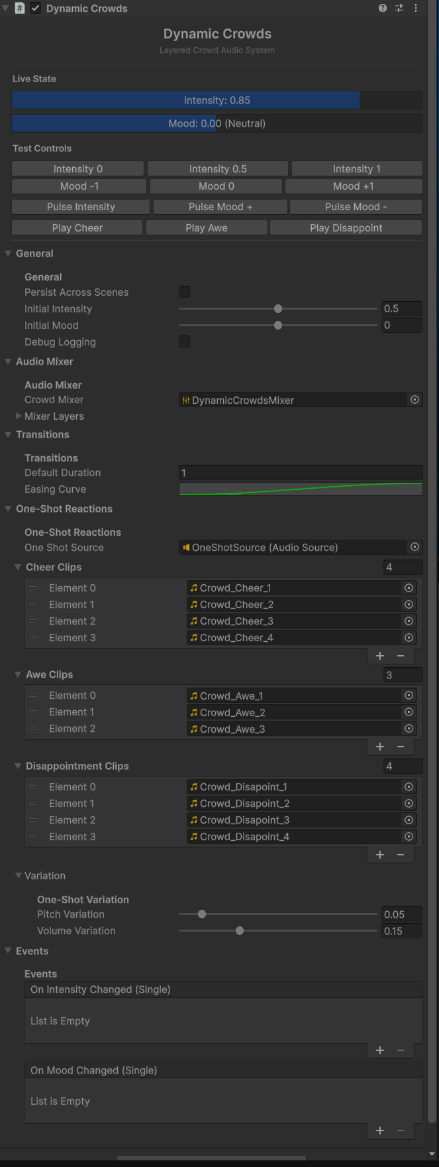This screenshot has height=1167, width=439.
Task: Collapse the Cheer Clips list
Action: click(18, 567)
